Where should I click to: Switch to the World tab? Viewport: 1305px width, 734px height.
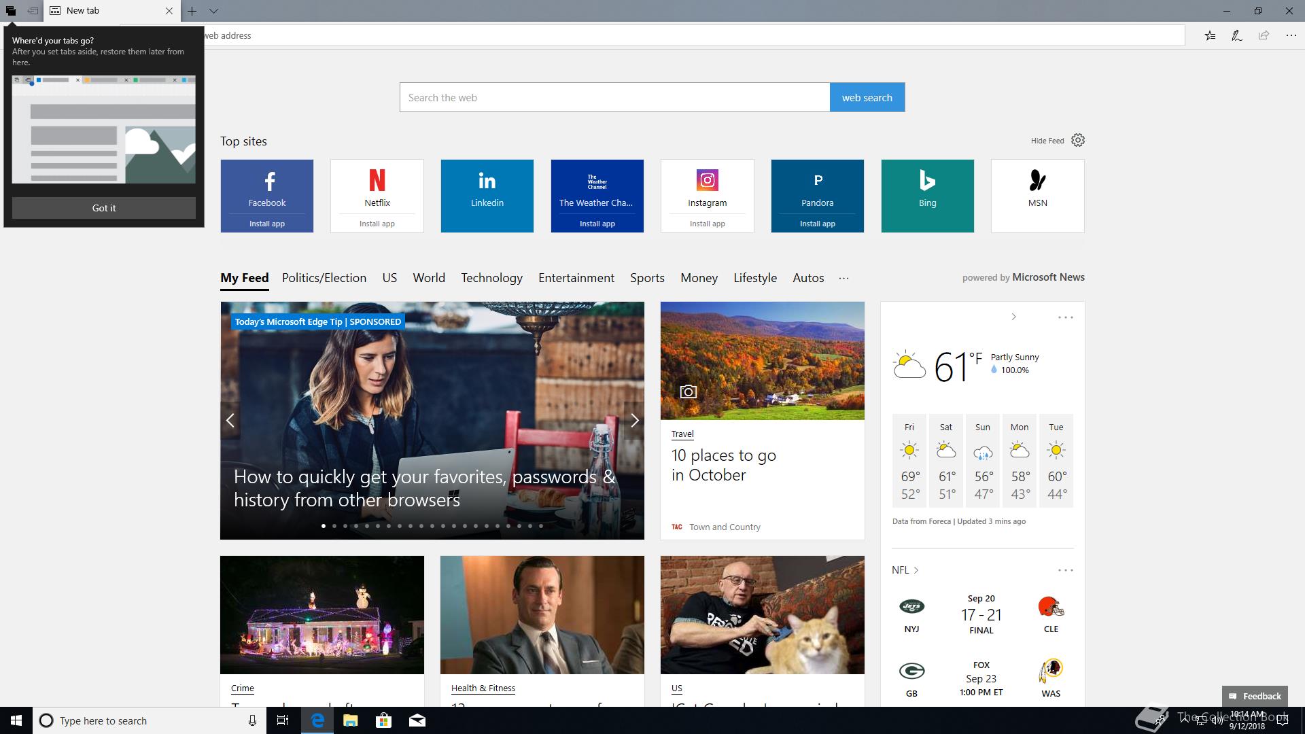tap(429, 278)
